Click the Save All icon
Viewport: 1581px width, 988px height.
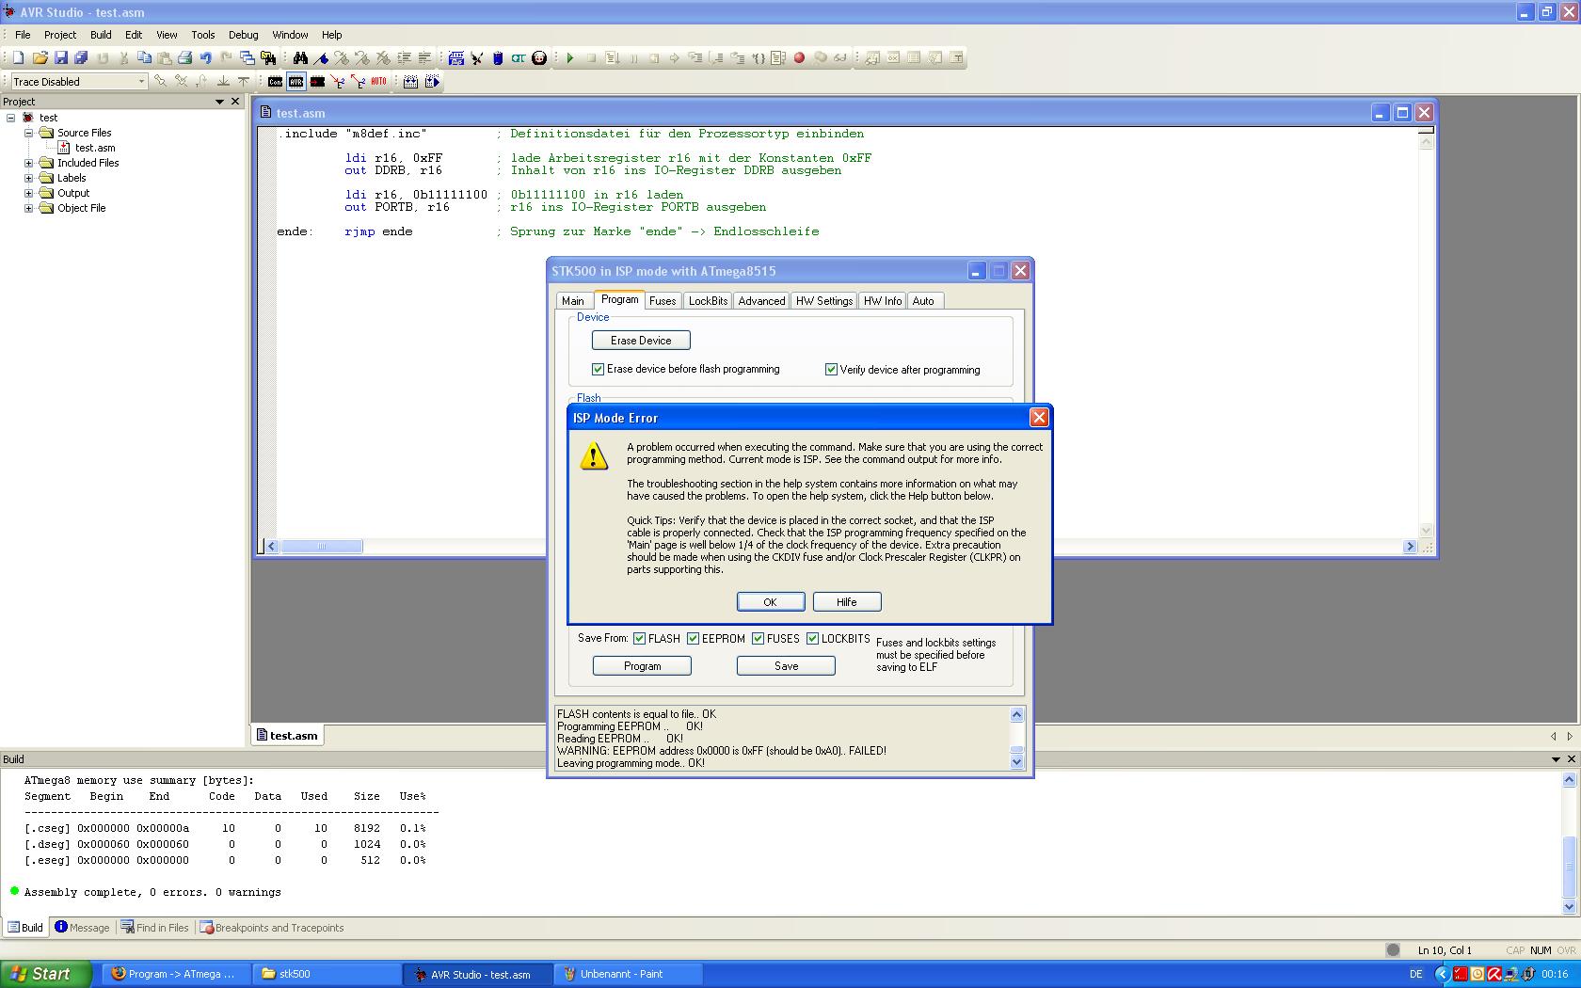tap(81, 57)
